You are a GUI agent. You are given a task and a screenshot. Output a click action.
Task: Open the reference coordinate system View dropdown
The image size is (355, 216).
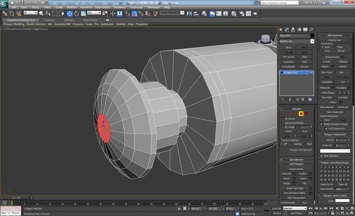click(94, 13)
